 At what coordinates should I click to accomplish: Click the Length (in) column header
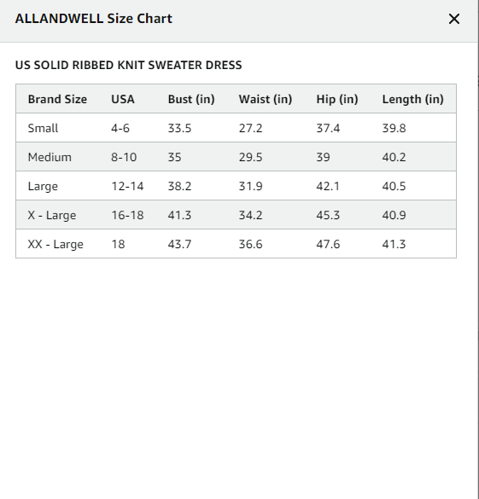(x=412, y=99)
